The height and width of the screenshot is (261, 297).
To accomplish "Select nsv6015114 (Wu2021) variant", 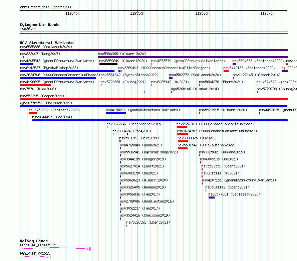I will (220, 173).
